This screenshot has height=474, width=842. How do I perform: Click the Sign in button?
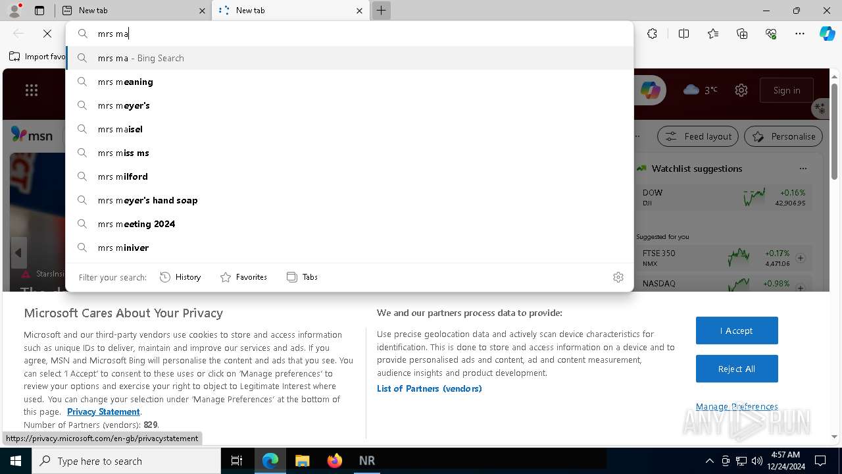(787, 90)
